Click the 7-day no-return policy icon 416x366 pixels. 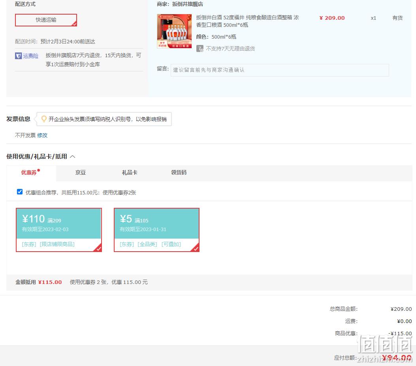(200, 49)
